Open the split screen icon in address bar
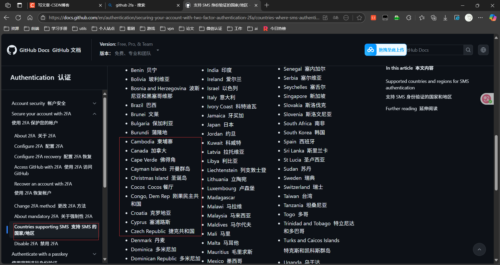This screenshot has width=500, height=265. coord(325,18)
